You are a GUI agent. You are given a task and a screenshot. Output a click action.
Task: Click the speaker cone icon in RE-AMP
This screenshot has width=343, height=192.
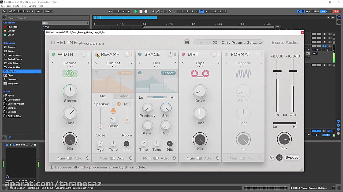pyautogui.click(x=113, y=111)
